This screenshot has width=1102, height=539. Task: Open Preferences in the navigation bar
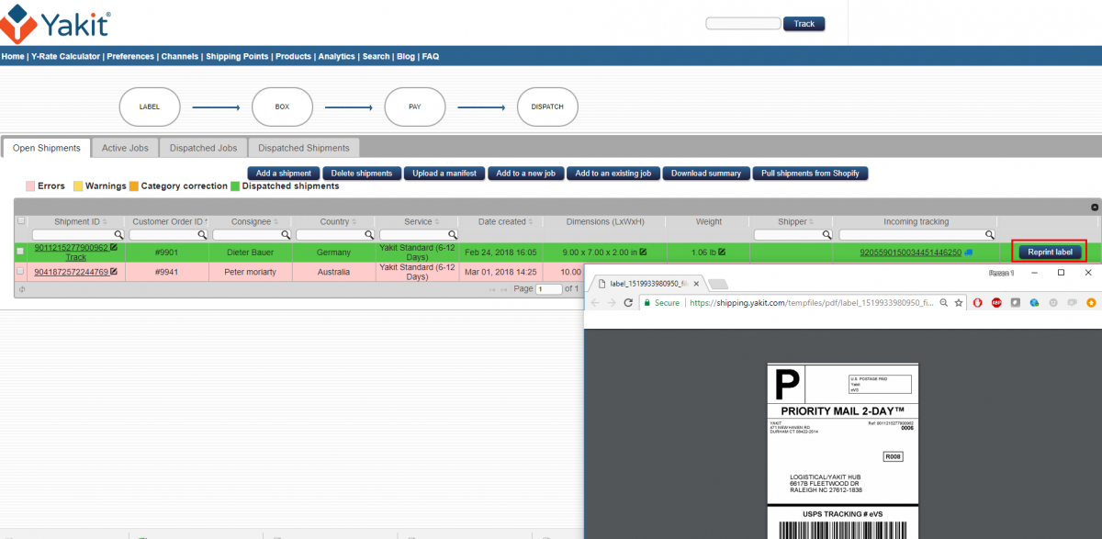[130, 56]
